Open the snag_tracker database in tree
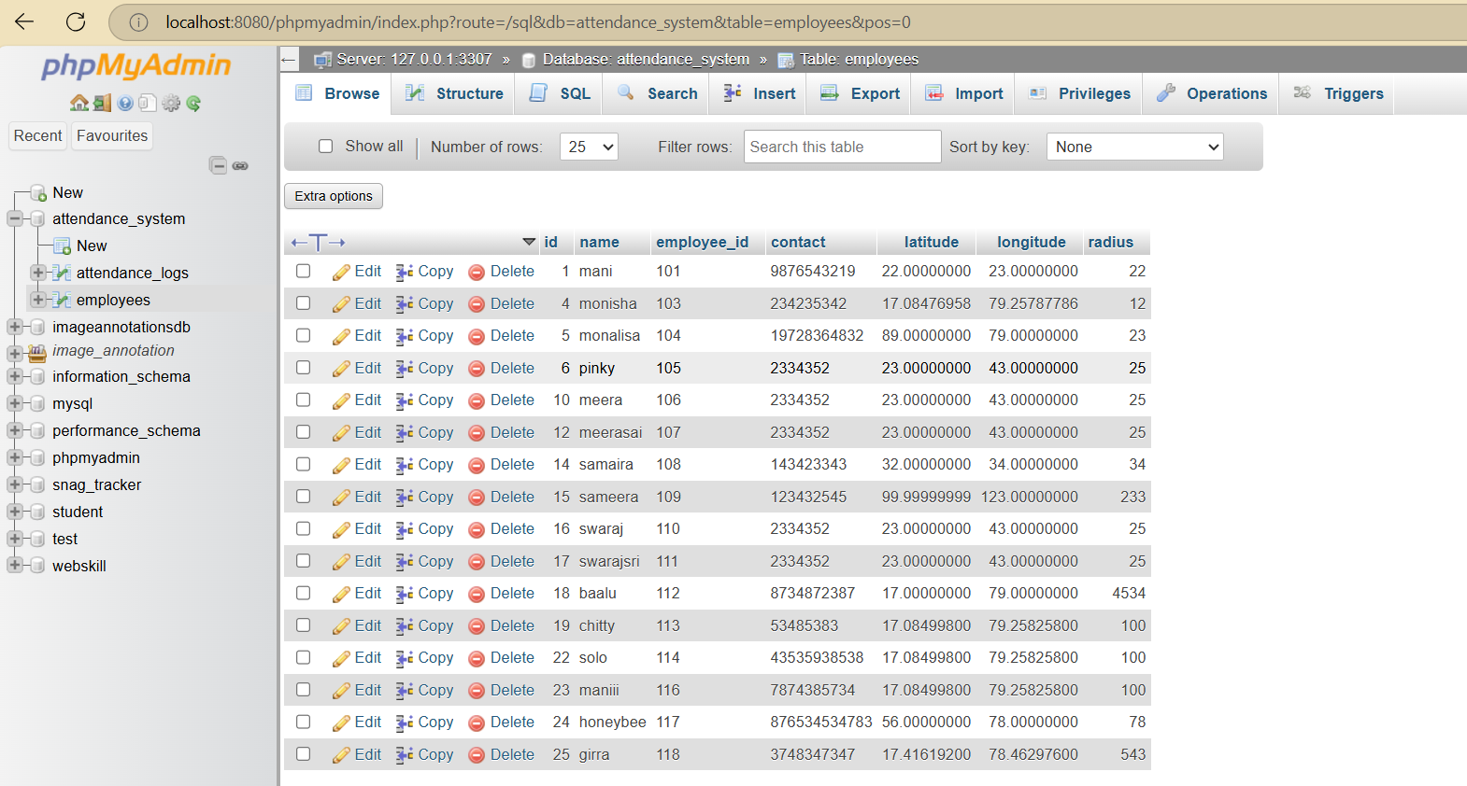 (x=96, y=484)
